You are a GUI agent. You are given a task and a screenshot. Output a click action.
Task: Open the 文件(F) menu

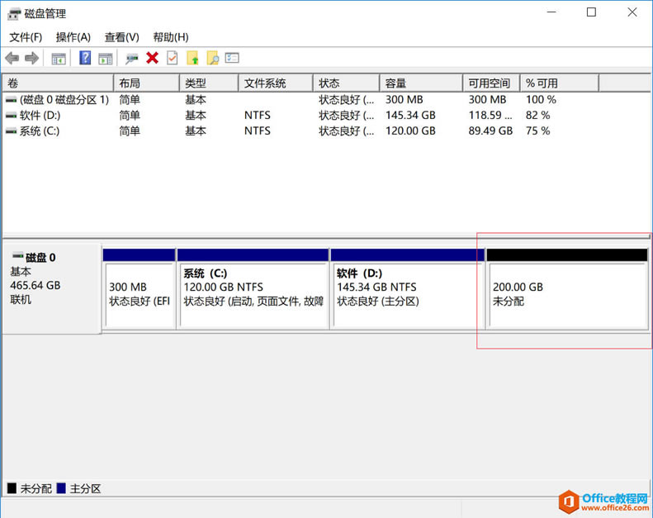26,37
